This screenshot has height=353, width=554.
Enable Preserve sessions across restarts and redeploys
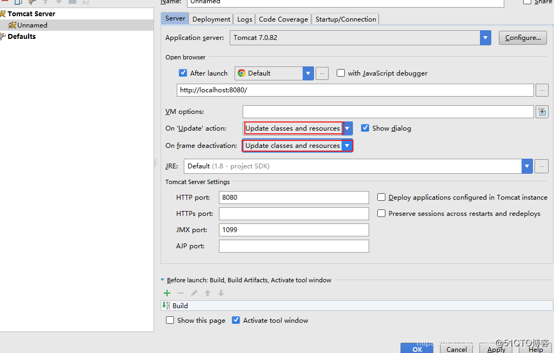381,213
